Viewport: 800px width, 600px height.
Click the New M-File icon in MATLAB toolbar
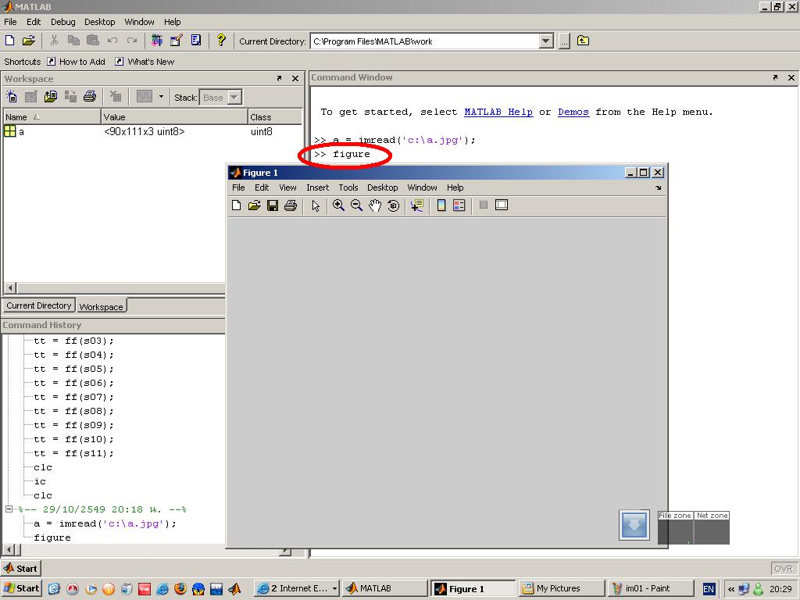[9, 41]
